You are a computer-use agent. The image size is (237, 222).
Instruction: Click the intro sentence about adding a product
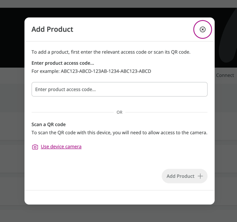tap(111, 52)
